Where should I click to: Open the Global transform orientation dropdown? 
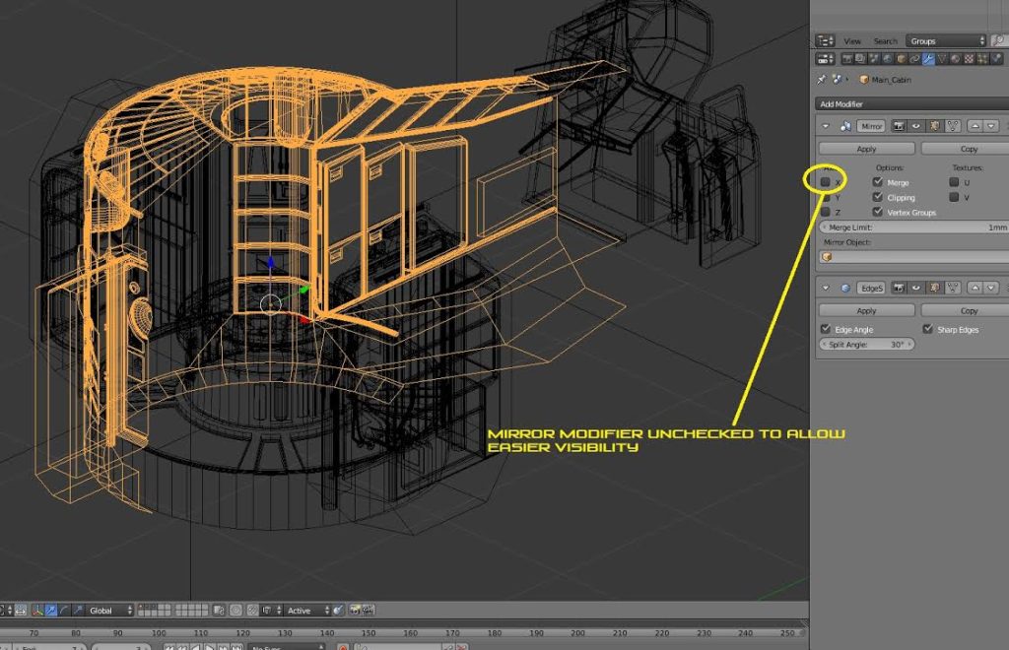point(103,610)
